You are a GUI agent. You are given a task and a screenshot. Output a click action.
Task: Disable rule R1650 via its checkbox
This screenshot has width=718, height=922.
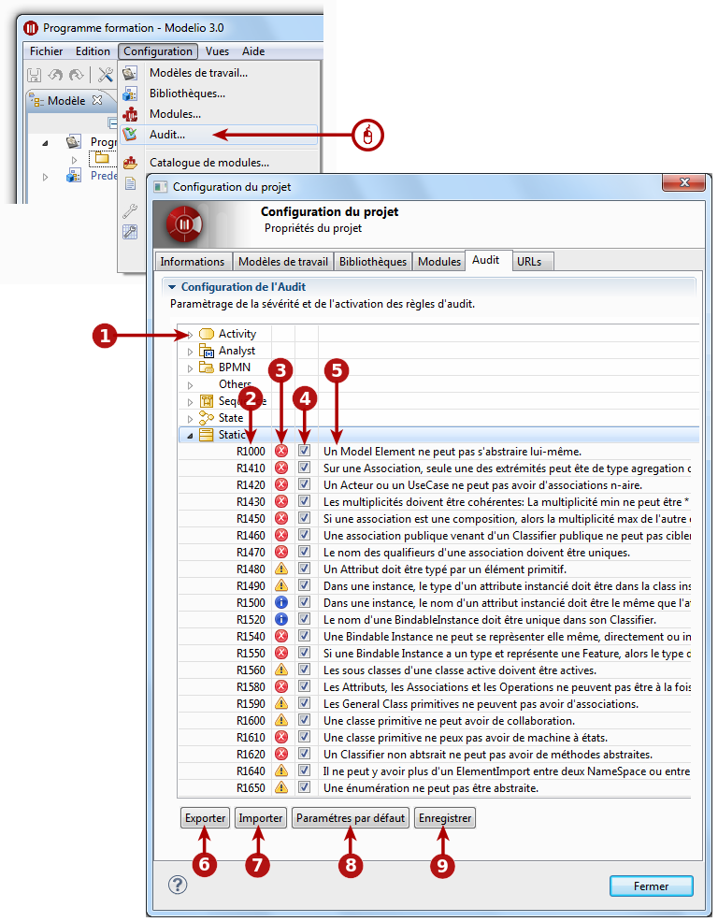pos(304,787)
